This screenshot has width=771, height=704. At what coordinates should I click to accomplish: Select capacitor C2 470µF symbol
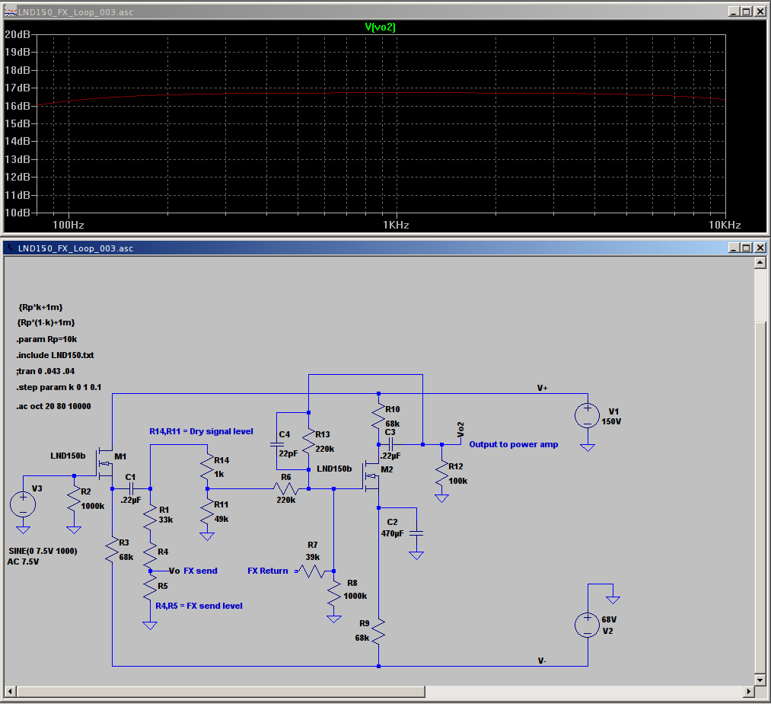pyautogui.click(x=416, y=533)
